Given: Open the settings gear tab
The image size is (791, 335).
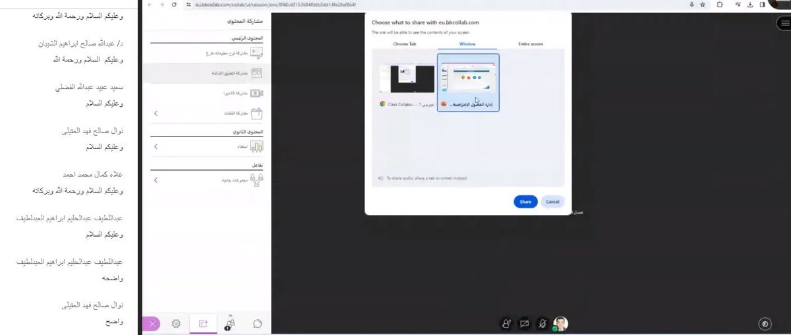Looking at the screenshot, I should tap(176, 324).
